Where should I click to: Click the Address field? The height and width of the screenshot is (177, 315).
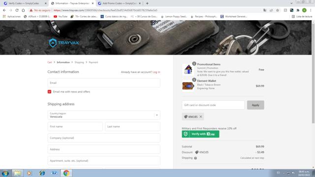point(104,149)
